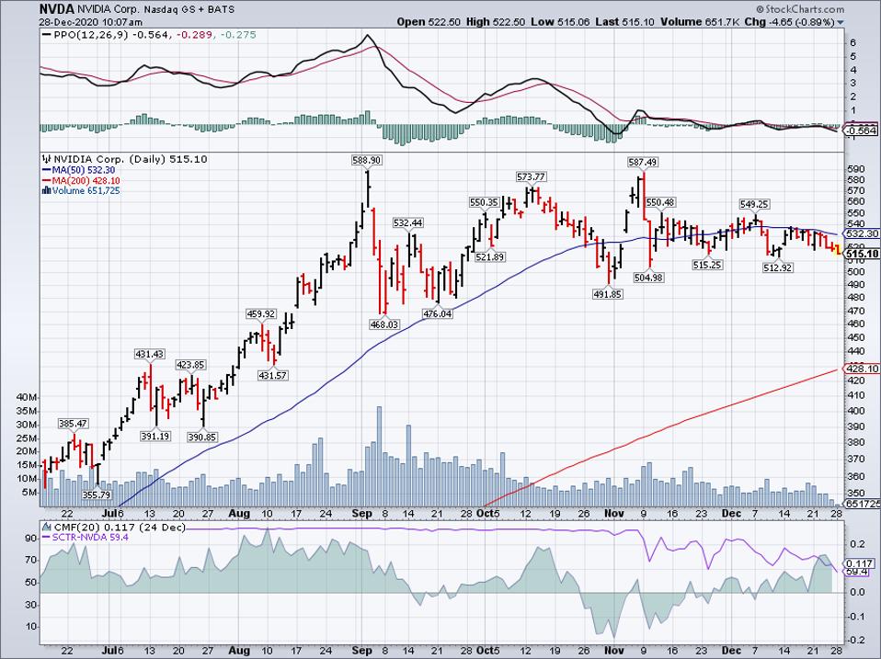Click the PPO(12,26,9) indicator label
Image resolution: width=881 pixels, height=659 pixels.
coord(91,35)
